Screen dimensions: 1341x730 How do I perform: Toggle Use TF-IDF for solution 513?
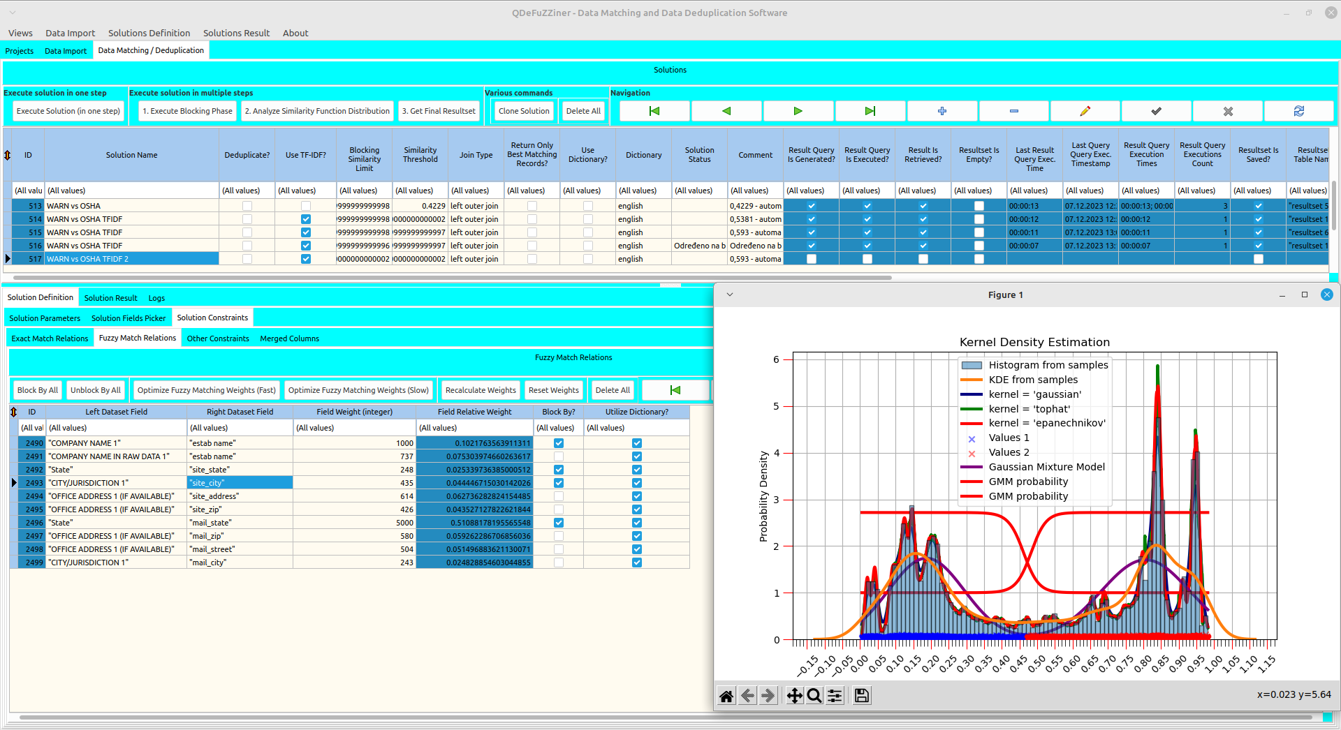pos(305,206)
